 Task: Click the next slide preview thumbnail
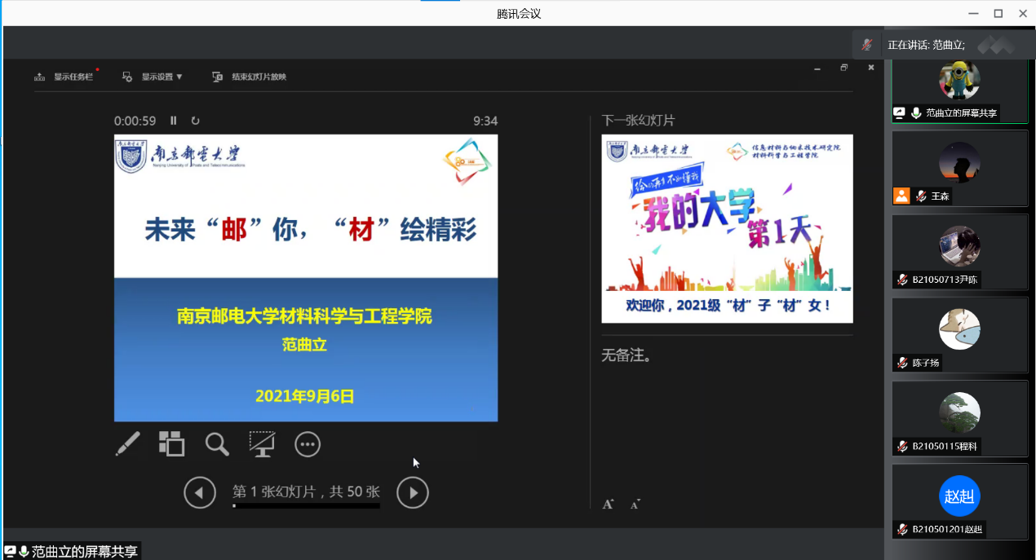727,228
